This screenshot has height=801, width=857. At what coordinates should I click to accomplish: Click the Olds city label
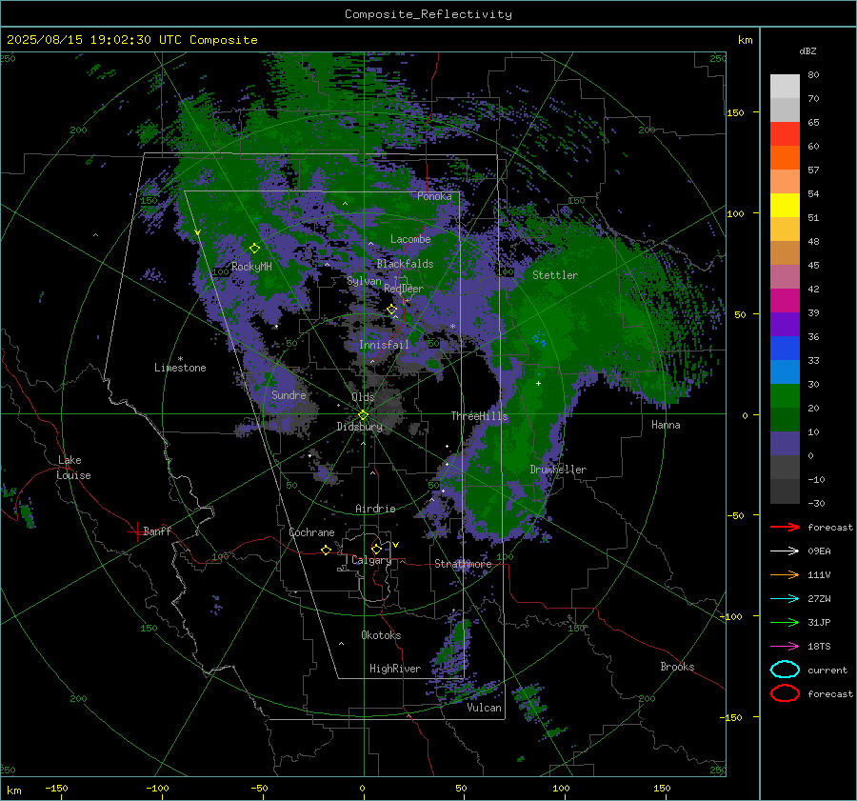pos(363,396)
